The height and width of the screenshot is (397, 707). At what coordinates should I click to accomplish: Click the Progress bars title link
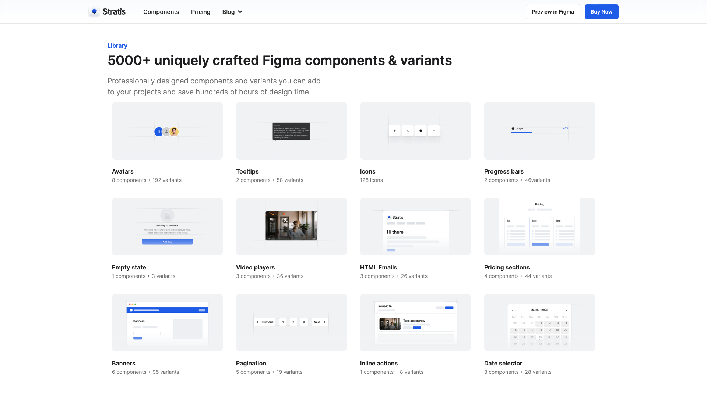tap(504, 171)
